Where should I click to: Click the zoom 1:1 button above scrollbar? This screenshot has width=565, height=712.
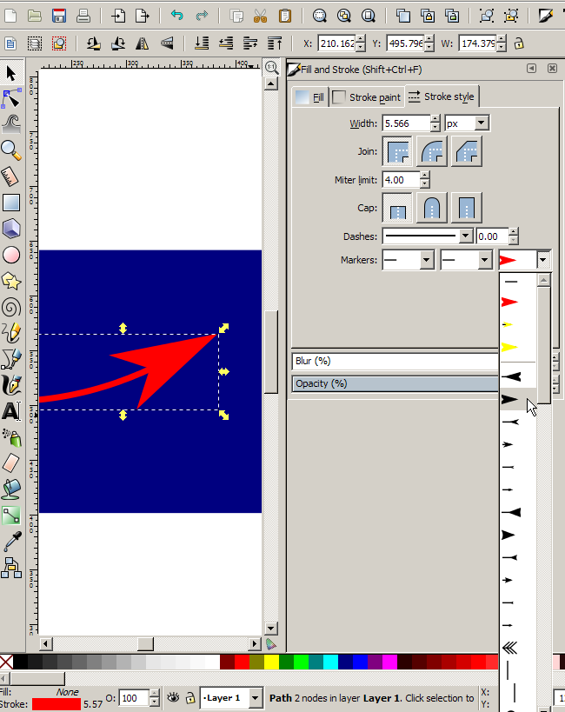(271, 68)
